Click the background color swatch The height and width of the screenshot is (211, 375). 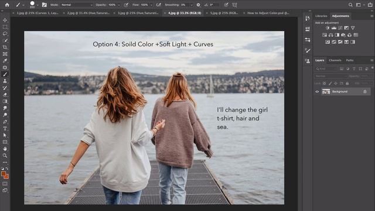[7, 177]
